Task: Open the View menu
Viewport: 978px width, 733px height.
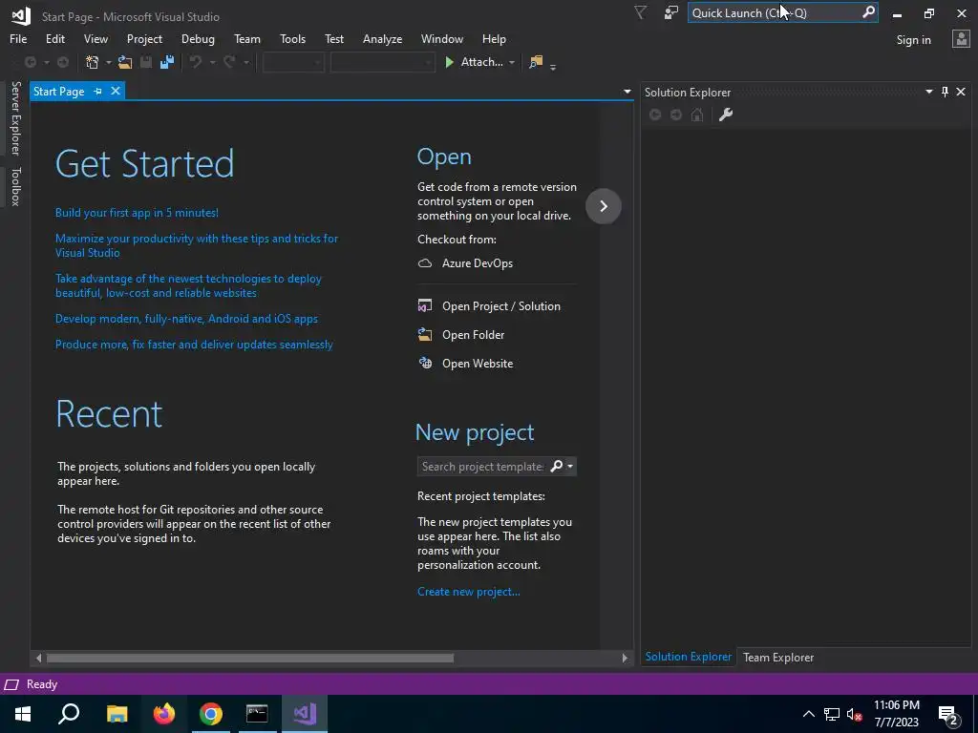Action: tap(96, 38)
